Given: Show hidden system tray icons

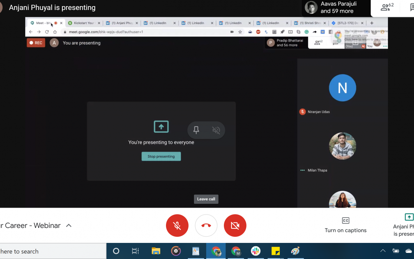Looking at the screenshot, I should pyautogui.click(x=383, y=251).
